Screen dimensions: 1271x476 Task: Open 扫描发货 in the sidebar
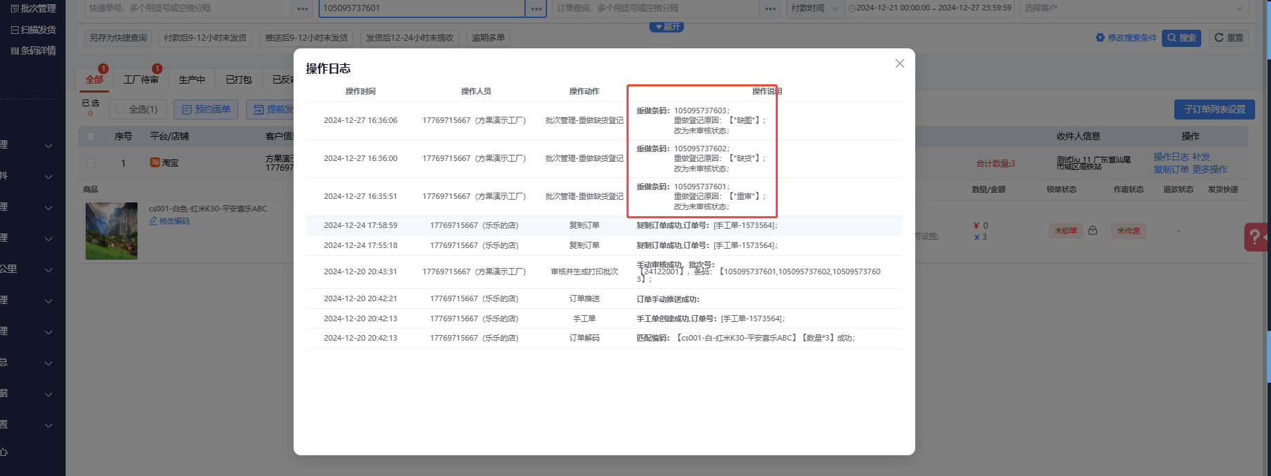[x=33, y=30]
